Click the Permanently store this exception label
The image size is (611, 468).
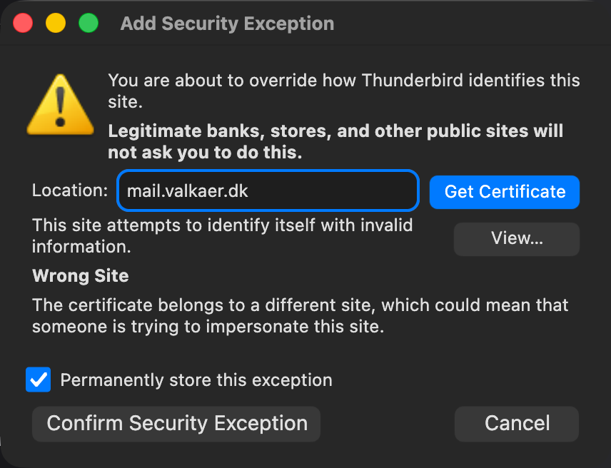tap(196, 380)
